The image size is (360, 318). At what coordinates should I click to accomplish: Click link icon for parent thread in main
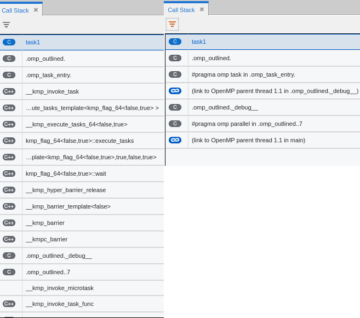[x=175, y=140]
